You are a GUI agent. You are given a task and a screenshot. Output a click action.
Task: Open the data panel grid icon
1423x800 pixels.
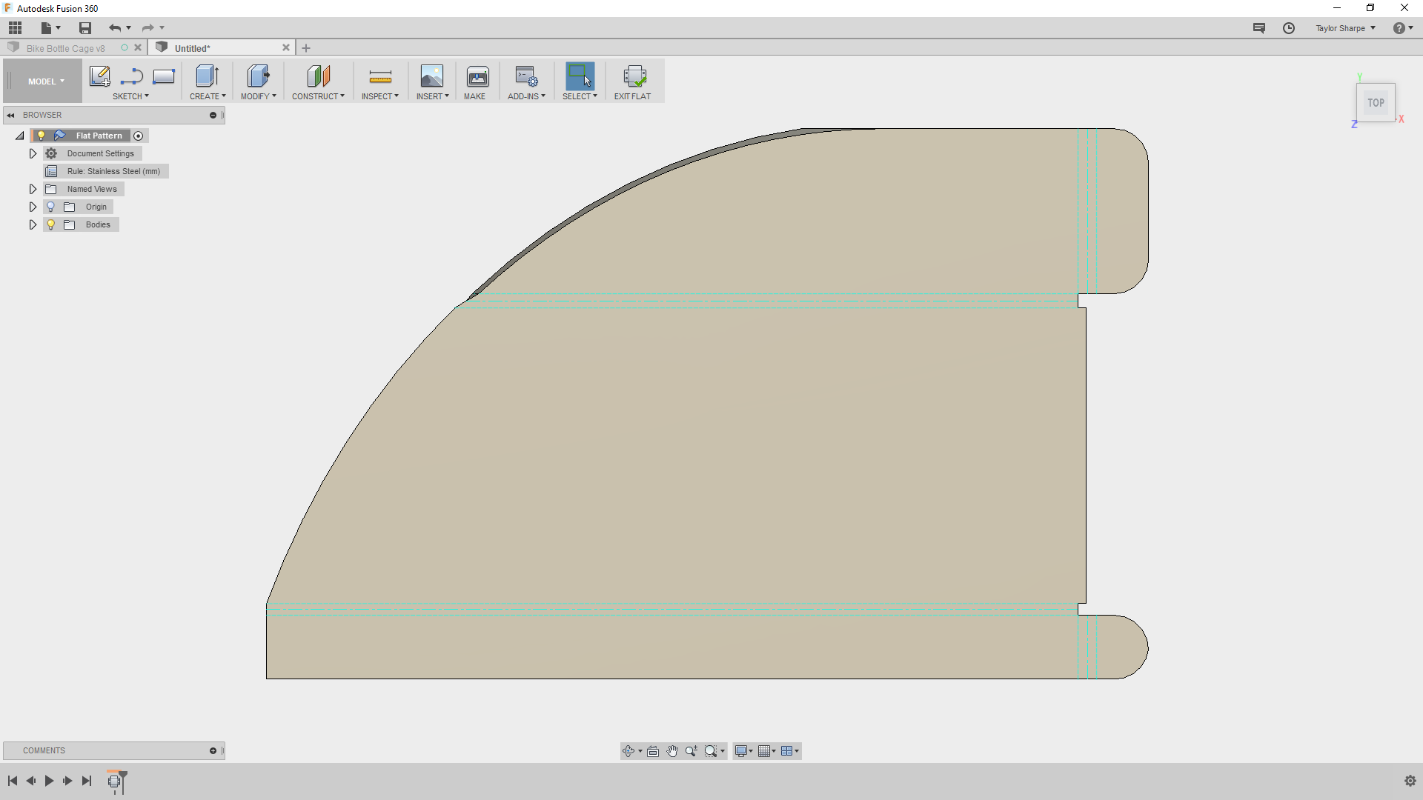coord(15,28)
